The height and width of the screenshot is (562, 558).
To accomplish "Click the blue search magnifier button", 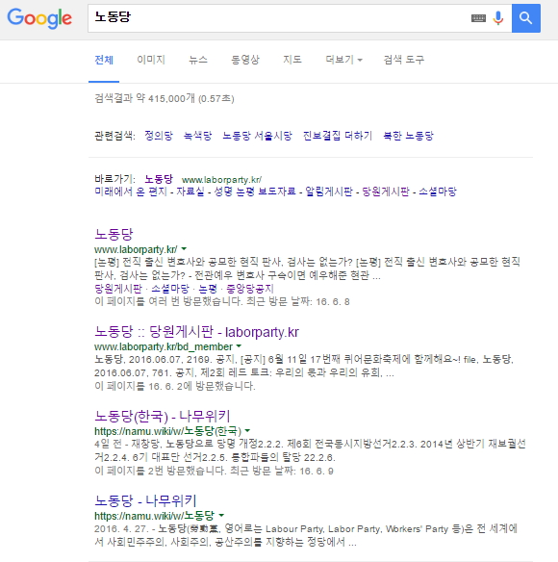I will click(x=525, y=18).
